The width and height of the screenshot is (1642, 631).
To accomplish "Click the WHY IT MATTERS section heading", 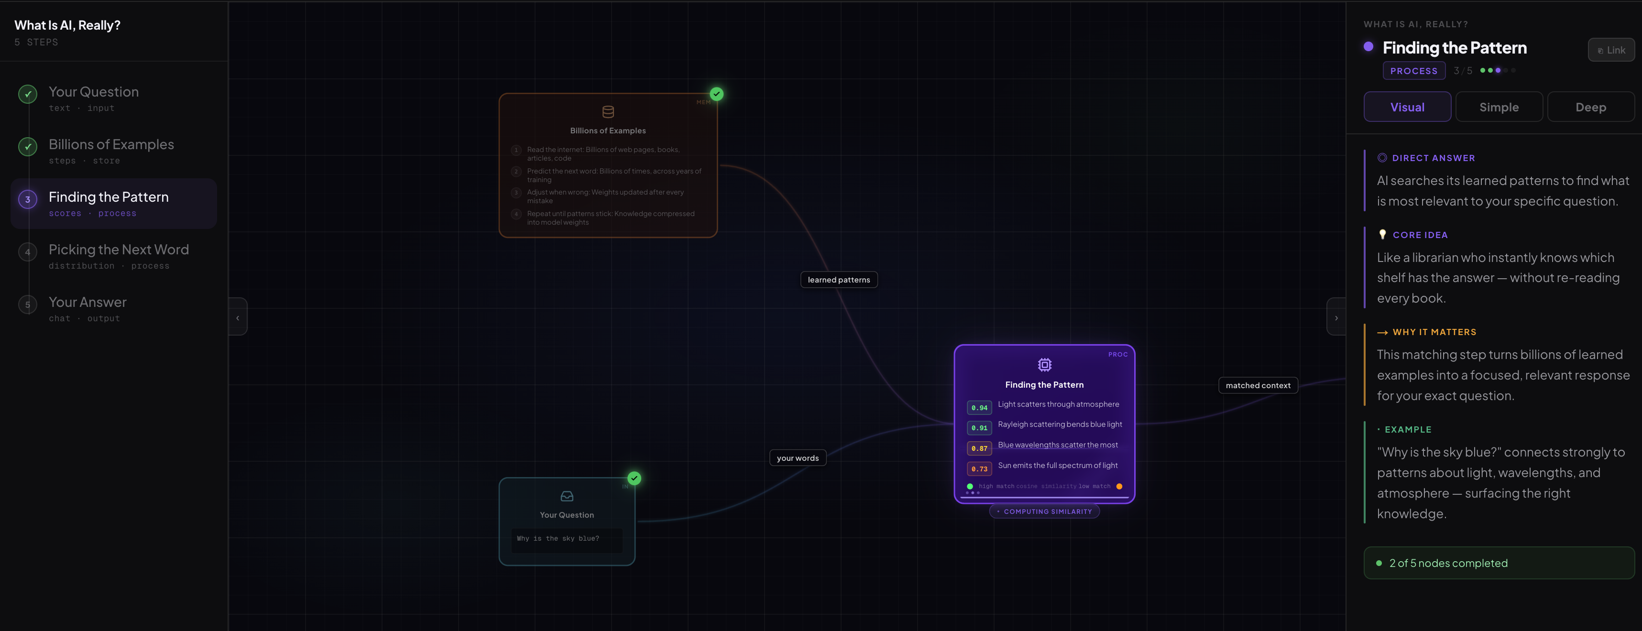I will (1434, 332).
